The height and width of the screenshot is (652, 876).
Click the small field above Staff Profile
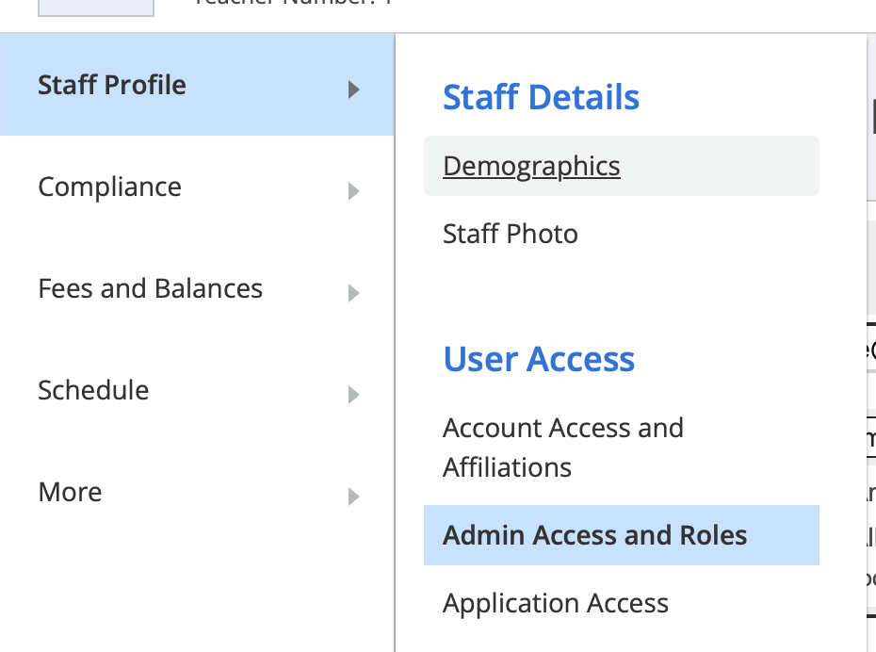click(x=94, y=7)
